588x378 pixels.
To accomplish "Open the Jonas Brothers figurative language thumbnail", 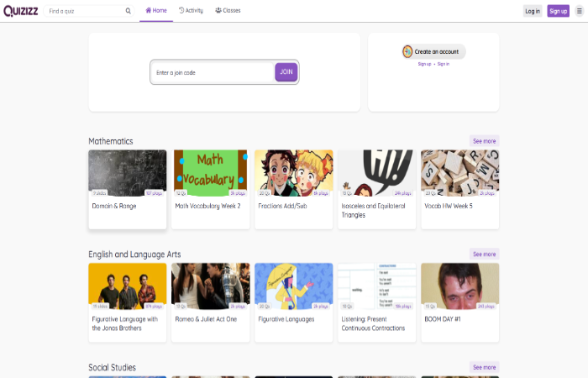I will coord(128,286).
